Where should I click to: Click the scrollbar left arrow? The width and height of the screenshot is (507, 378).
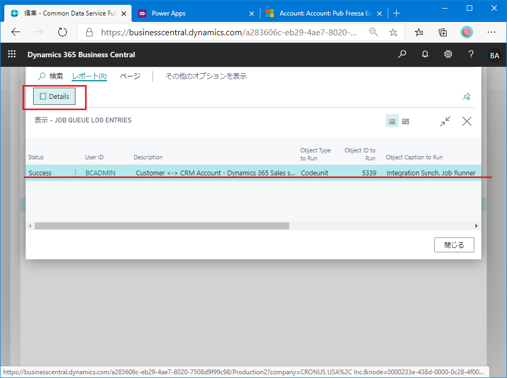click(30, 226)
